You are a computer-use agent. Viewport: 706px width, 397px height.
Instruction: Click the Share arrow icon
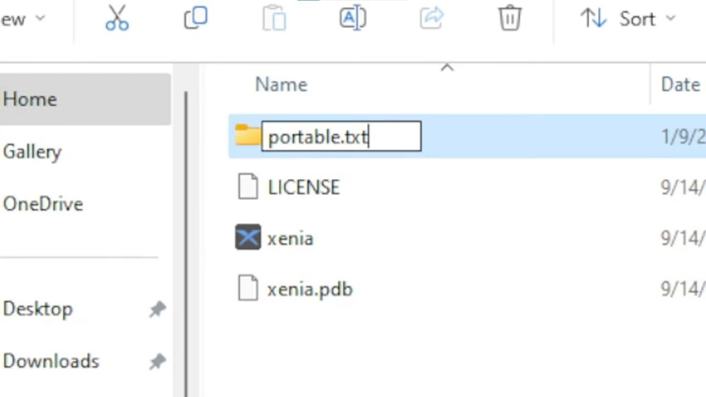point(432,18)
